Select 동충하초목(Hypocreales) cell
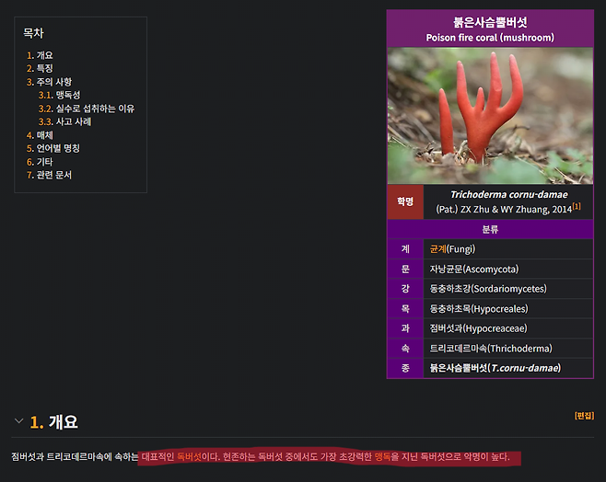 [x=508, y=309]
